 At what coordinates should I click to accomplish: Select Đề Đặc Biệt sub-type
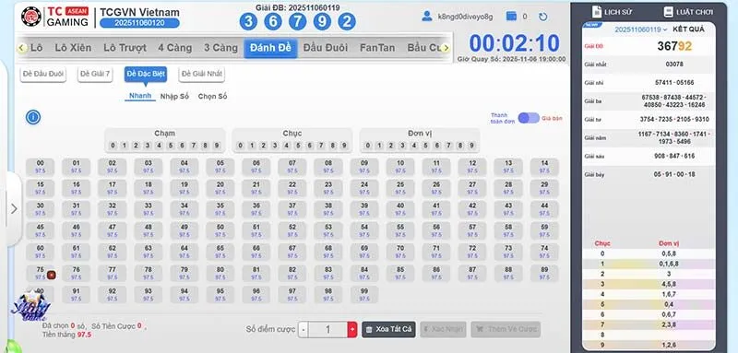pyautogui.click(x=146, y=74)
